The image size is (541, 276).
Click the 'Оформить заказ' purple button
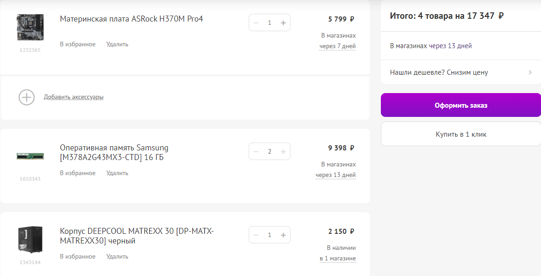pyautogui.click(x=461, y=105)
